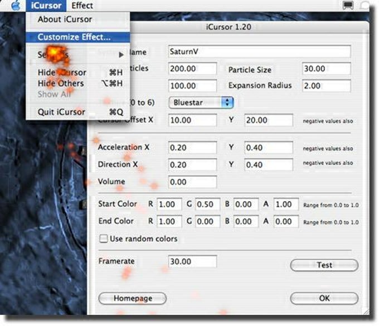Click the Test button
Image resolution: width=379 pixels, height=326 pixels.
coord(324,265)
